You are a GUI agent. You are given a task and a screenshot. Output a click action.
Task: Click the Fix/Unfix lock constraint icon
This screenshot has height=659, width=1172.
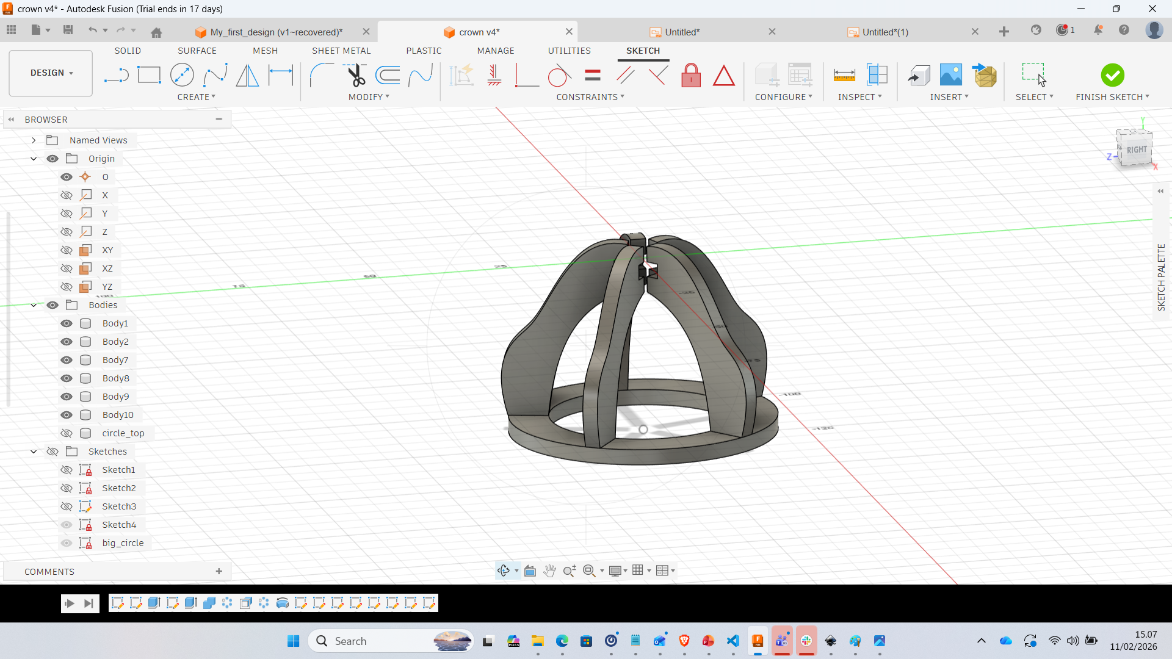691,76
